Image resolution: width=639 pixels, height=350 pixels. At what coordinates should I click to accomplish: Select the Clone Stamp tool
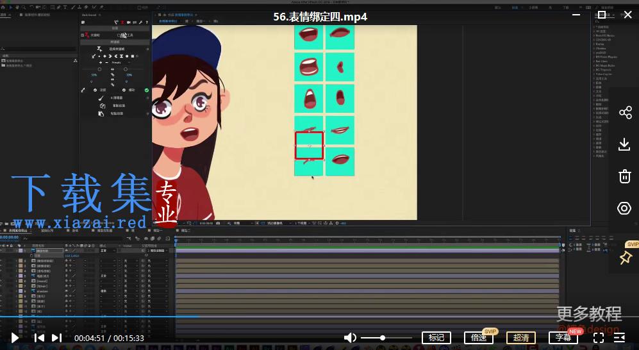[x=79, y=7]
